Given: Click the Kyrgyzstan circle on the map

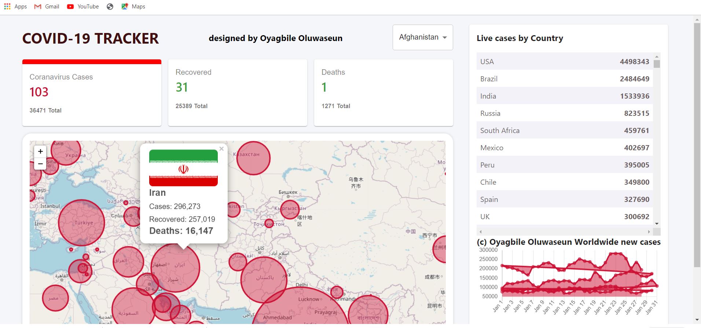Looking at the screenshot, I should pyautogui.click(x=290, y=209).
